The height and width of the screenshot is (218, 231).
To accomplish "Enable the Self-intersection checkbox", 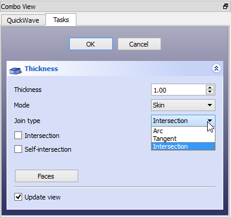I will click(x=18, y=149).
